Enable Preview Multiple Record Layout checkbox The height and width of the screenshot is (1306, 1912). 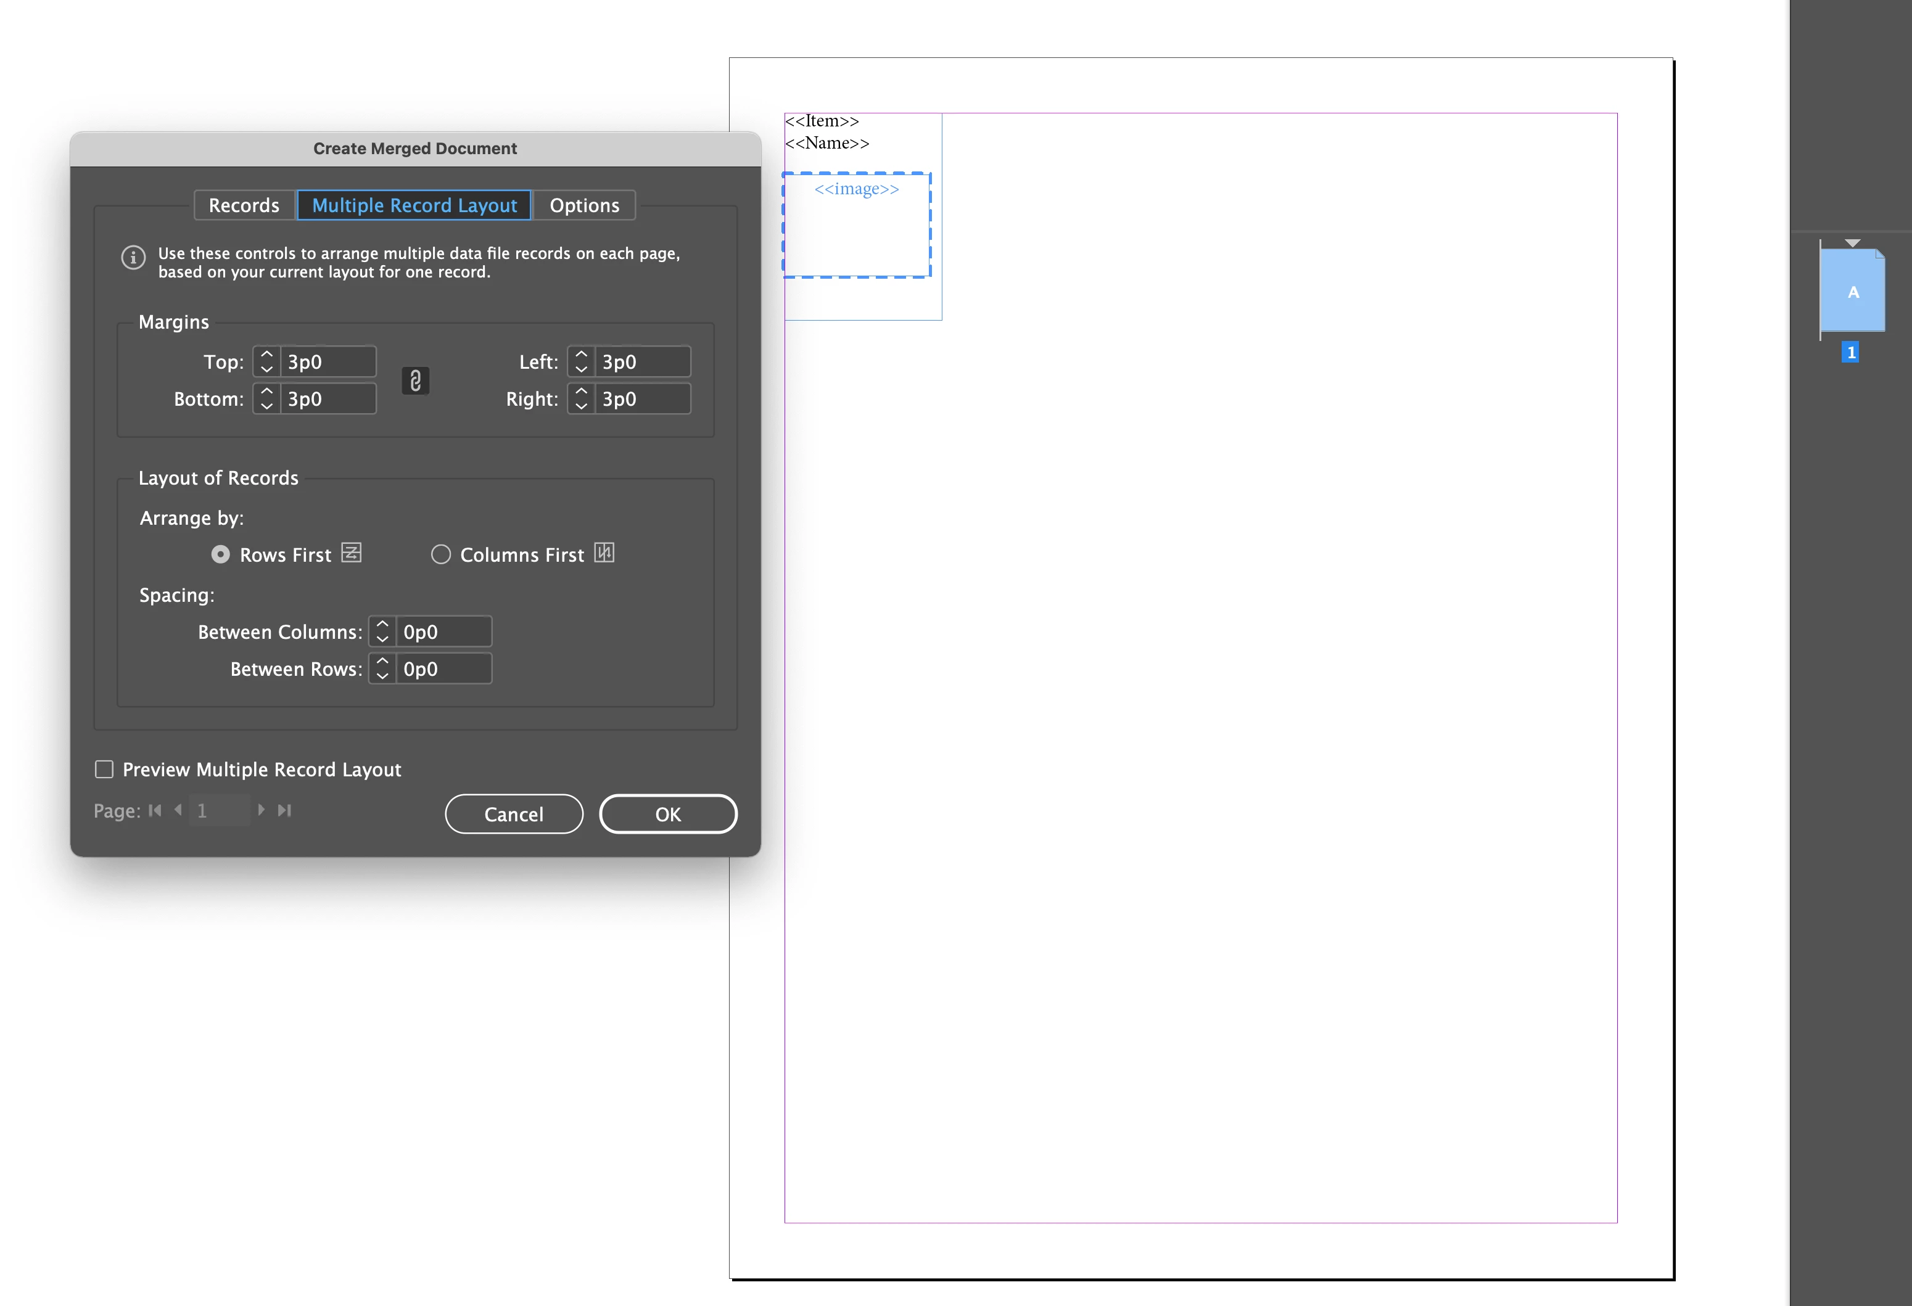coord(104,769)
